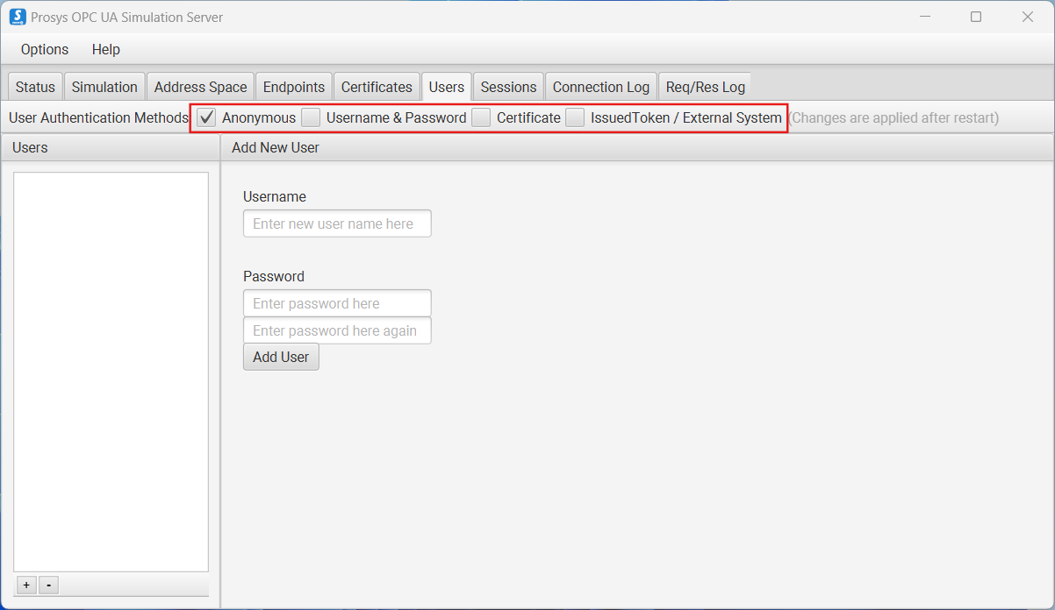The image size is (1055, 610).
Task: Click the 'User Authentication Methods' label
Action: (x=98, y=117)
